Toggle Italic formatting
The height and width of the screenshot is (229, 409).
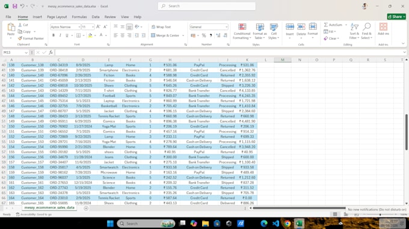pyautogui.click(x=60, y=35)
